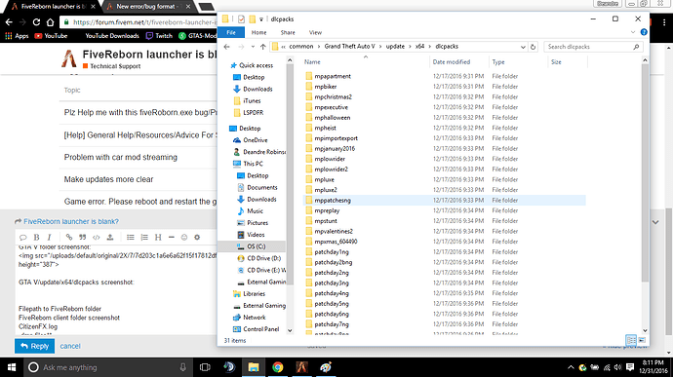
Task: Switch to large icons view in Explorer
Action: tap(642, 340)
